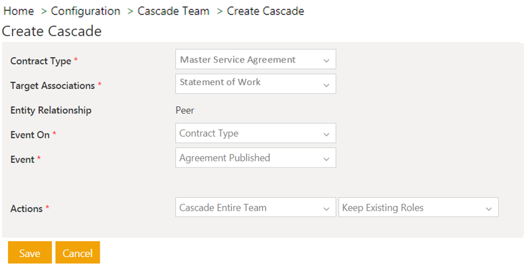524x267 pixels.
Task: Click the chevron arrow of Event On field
Action: click(x=326, y=134)
